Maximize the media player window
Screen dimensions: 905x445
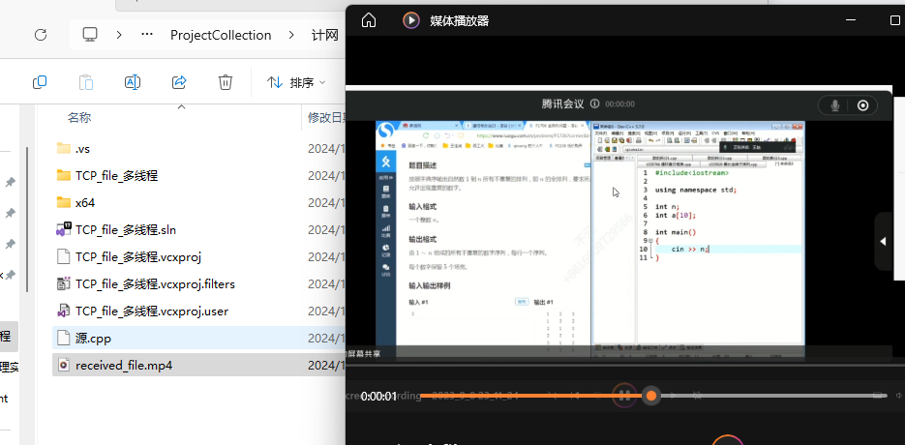click(x=895, y=20)
